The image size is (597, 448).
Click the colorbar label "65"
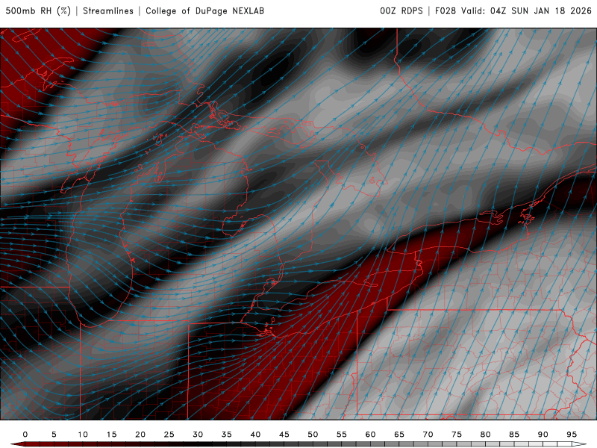pyautogui.click(x=399, y=435)
